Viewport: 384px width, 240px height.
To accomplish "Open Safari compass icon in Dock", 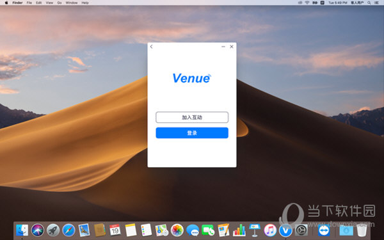I will tap(68, 230).
